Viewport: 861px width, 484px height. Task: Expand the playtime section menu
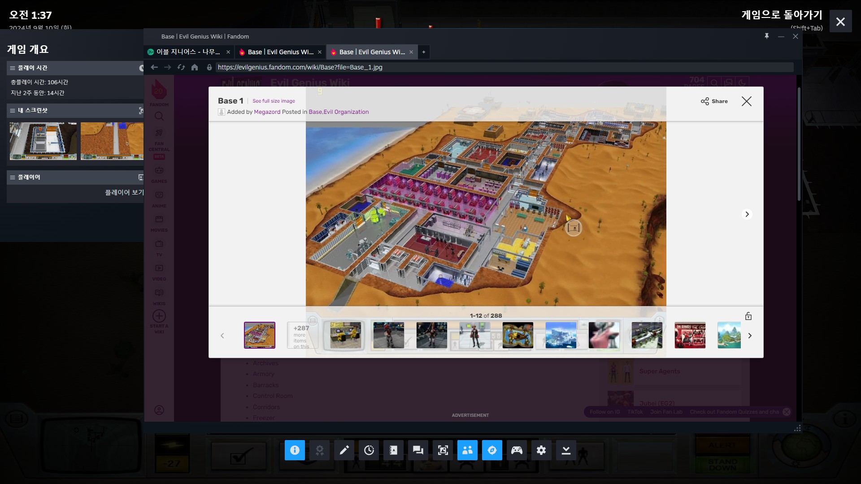pos(13,68)
